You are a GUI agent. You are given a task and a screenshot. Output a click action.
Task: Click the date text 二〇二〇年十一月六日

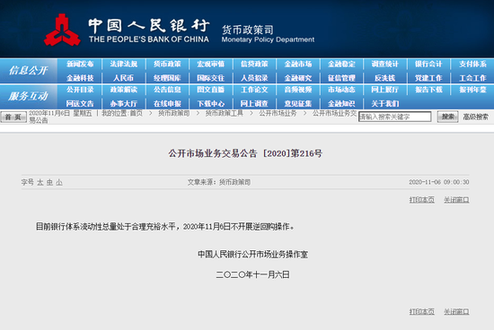pyautogui.click(x=252, y=274)
